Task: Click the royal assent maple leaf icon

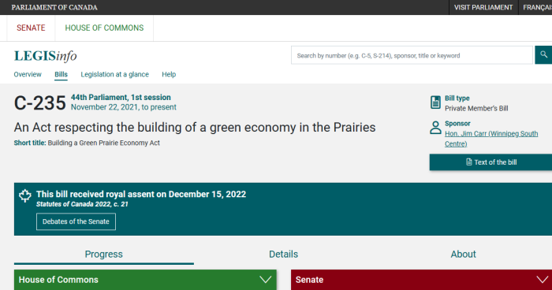Action: 25,195
